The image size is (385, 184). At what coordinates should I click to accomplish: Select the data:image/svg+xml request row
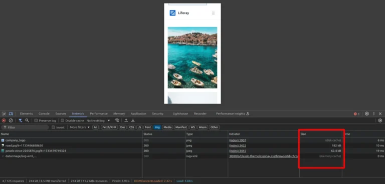[x=192, y=156]
